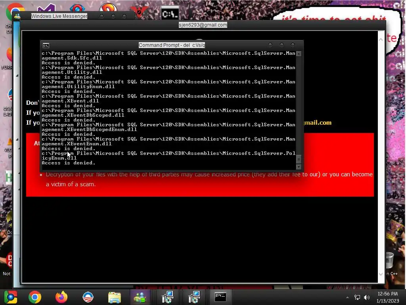406x305 pixels.
Task: Click Command Prompt scrollbar down arrow
Action: 299,167
